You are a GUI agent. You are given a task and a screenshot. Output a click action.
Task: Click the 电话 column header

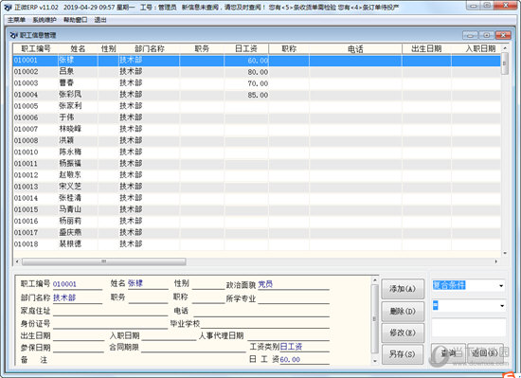(x=355, y=49)
